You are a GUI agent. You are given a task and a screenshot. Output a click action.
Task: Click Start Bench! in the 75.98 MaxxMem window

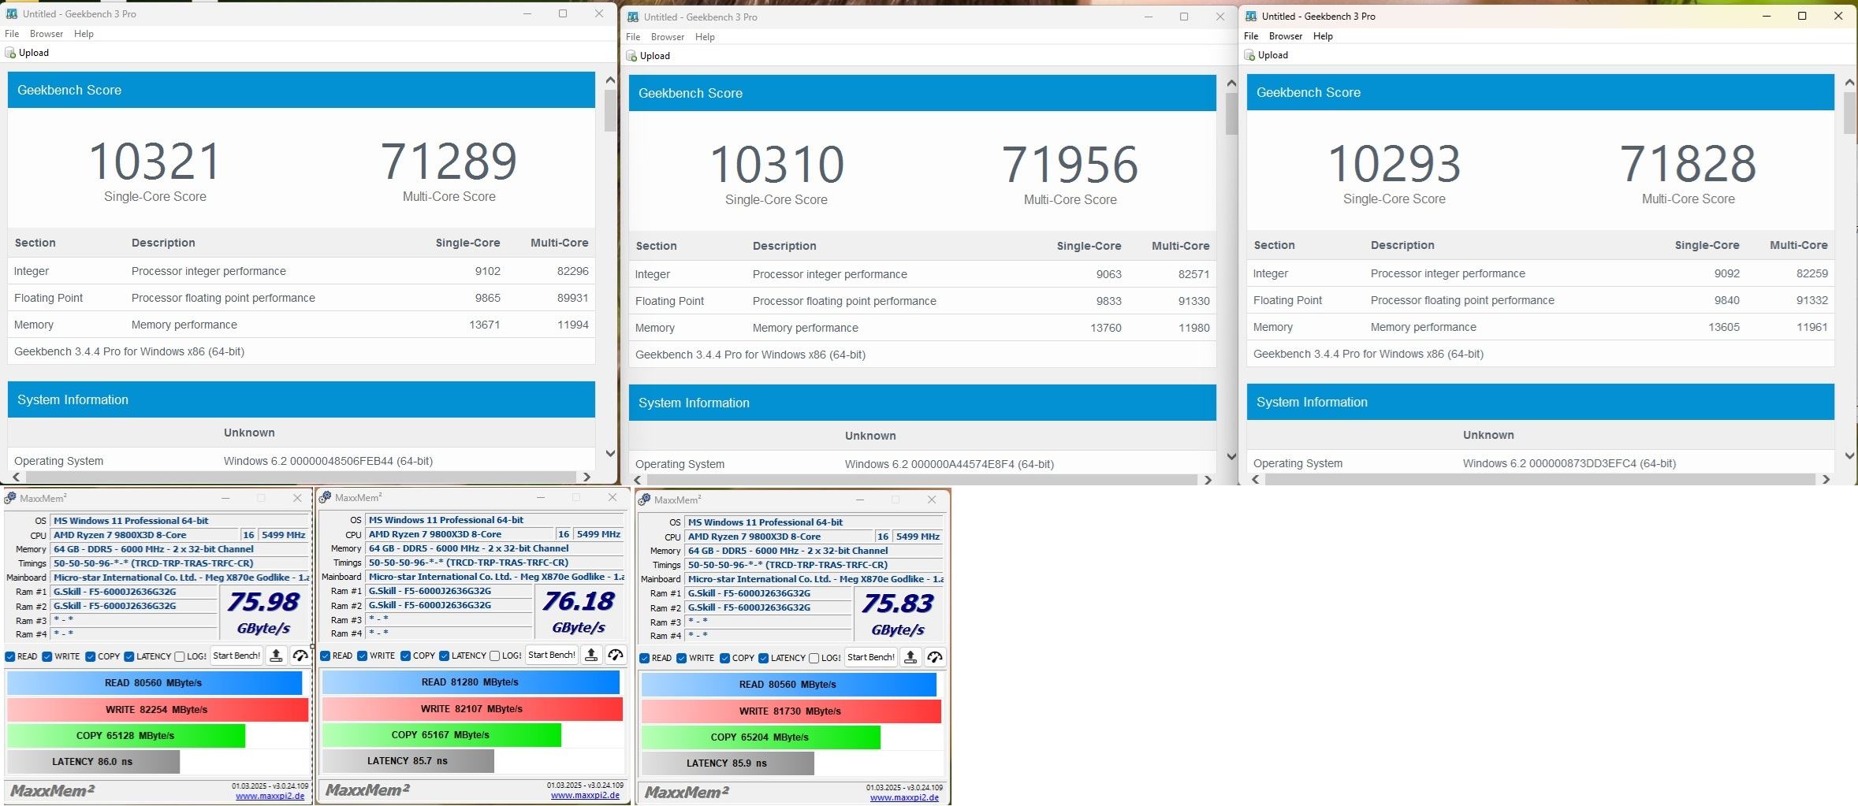click(236, 656)
